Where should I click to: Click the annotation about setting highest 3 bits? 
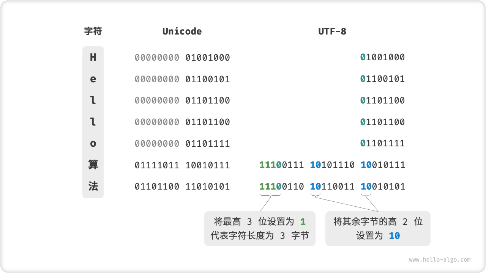260,229
